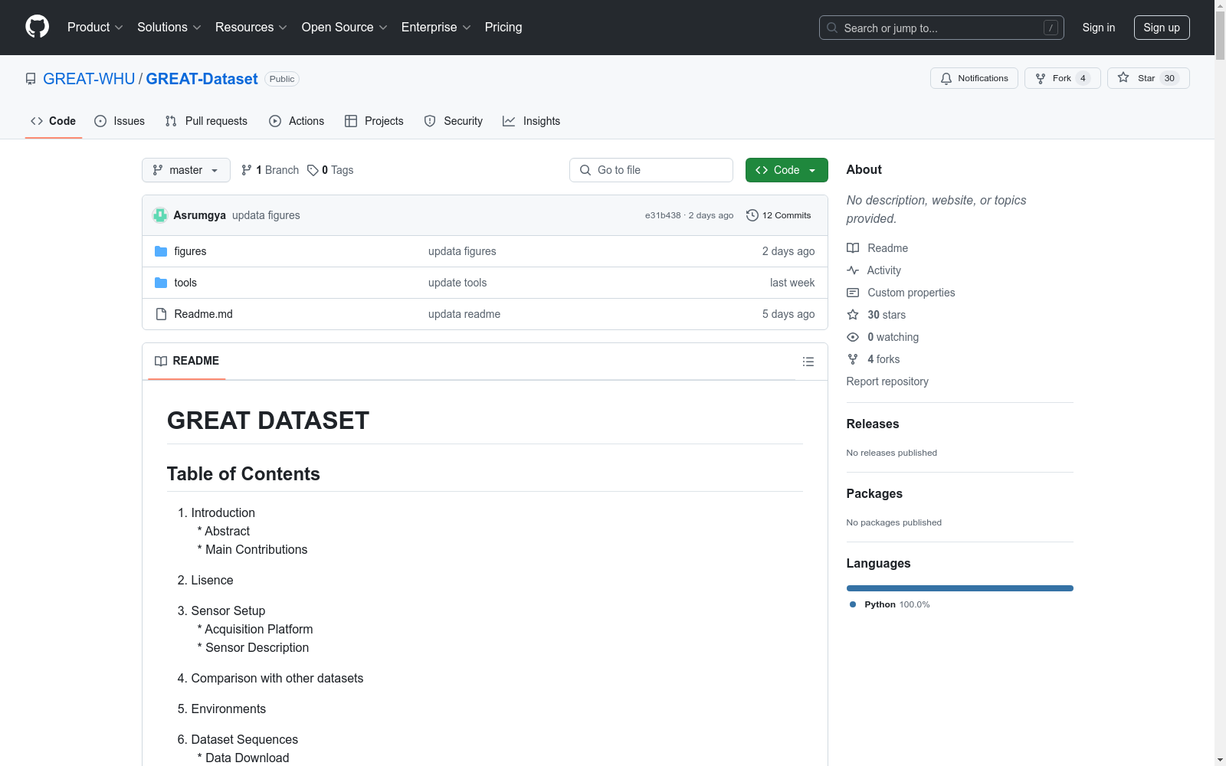Click the star icon next to 30 stars
1226x766 pixels.
click(853, 315)
